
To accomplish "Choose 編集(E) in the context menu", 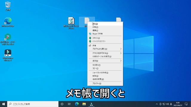I will click(105, 30).
